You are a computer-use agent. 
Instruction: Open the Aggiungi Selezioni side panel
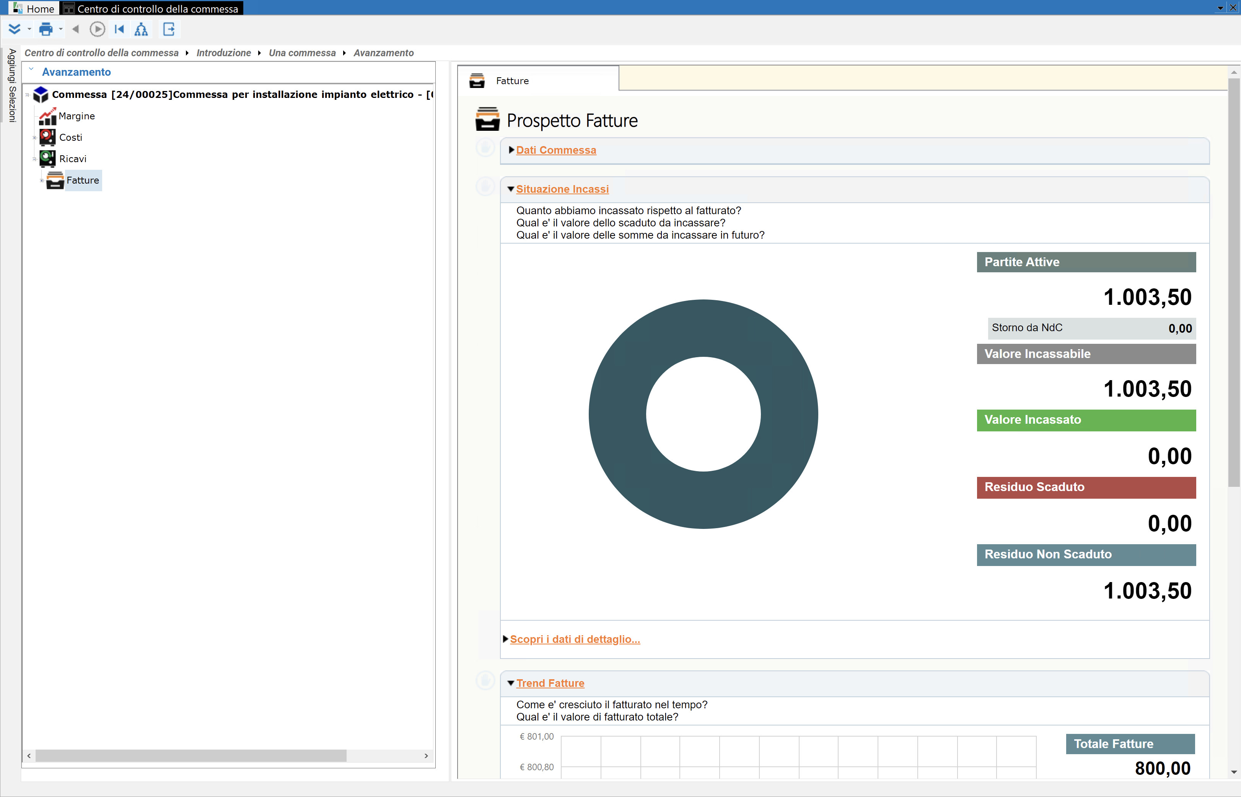(x=11, y=85)
